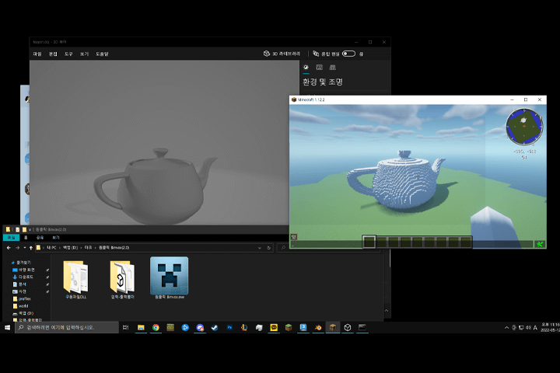
Task: Open the 도구 menu in 3D Viewer
Action: pyautogui.click(x=68, y=54)
